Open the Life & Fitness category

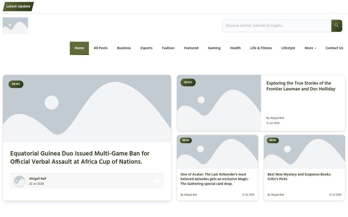click(261, 48)
